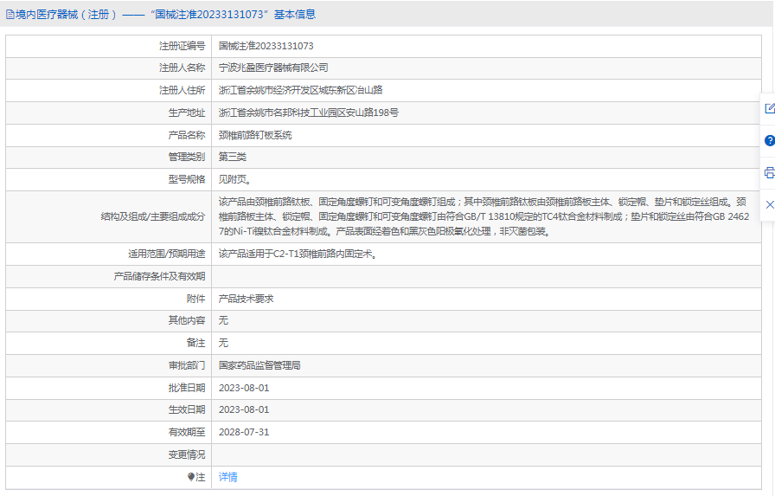Click the structure and composition description text

pyautogui.click(x=484, y=216)
